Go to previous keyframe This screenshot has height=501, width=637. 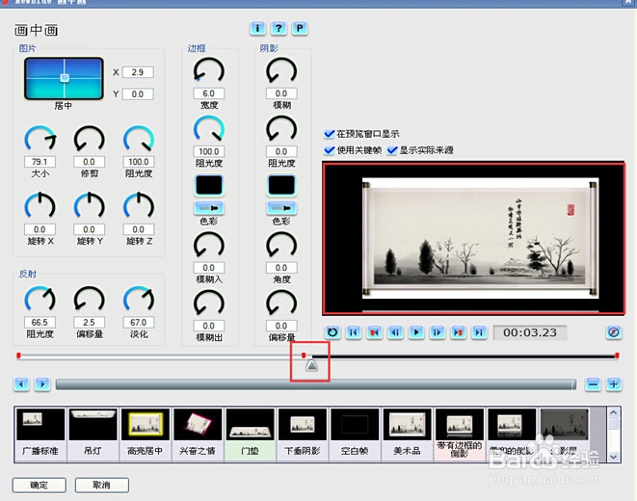click(375, 332)
